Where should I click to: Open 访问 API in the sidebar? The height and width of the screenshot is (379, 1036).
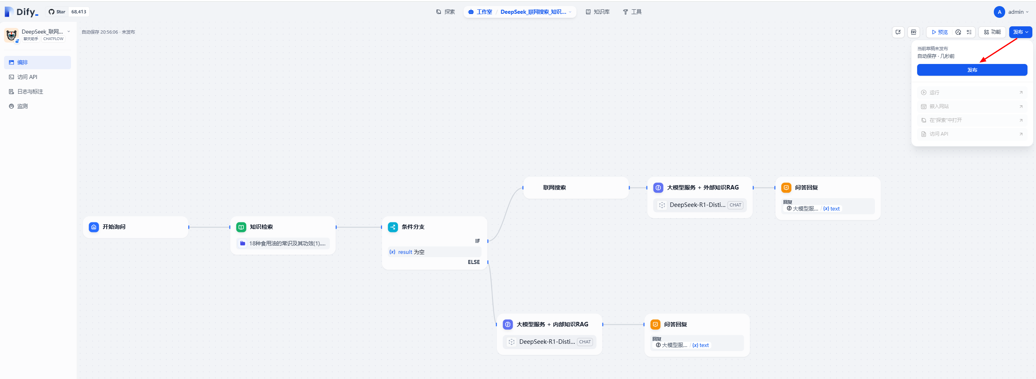coord(37,77)
